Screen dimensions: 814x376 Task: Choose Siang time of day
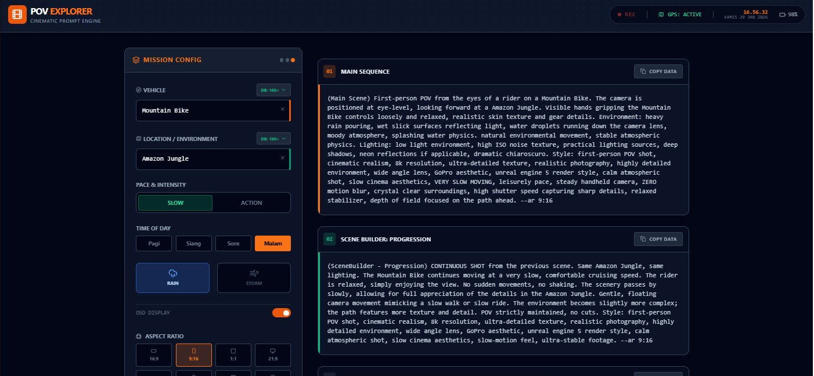193,243
